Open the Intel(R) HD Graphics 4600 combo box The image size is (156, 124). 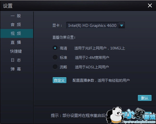pyautogui.click(x=93, y=26)
